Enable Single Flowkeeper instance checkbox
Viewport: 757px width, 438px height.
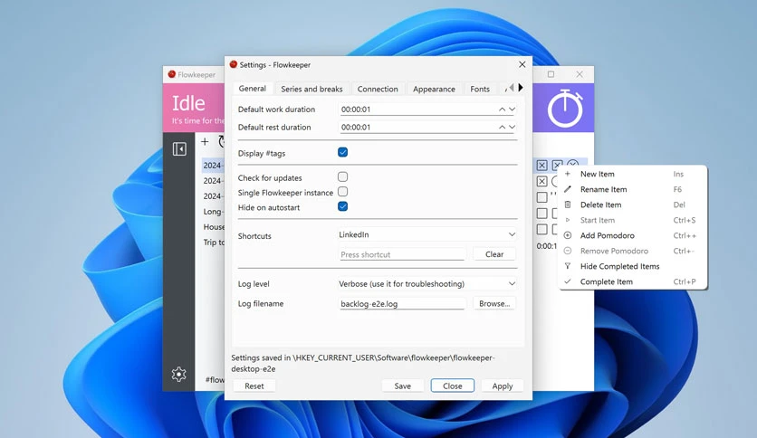coord(343,192)
